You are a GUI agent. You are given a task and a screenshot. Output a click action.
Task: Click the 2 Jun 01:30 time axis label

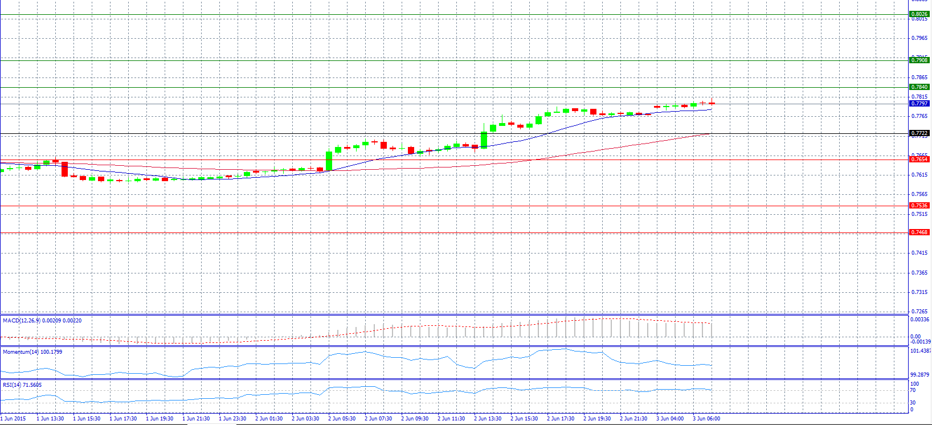[x=269, y=419]
